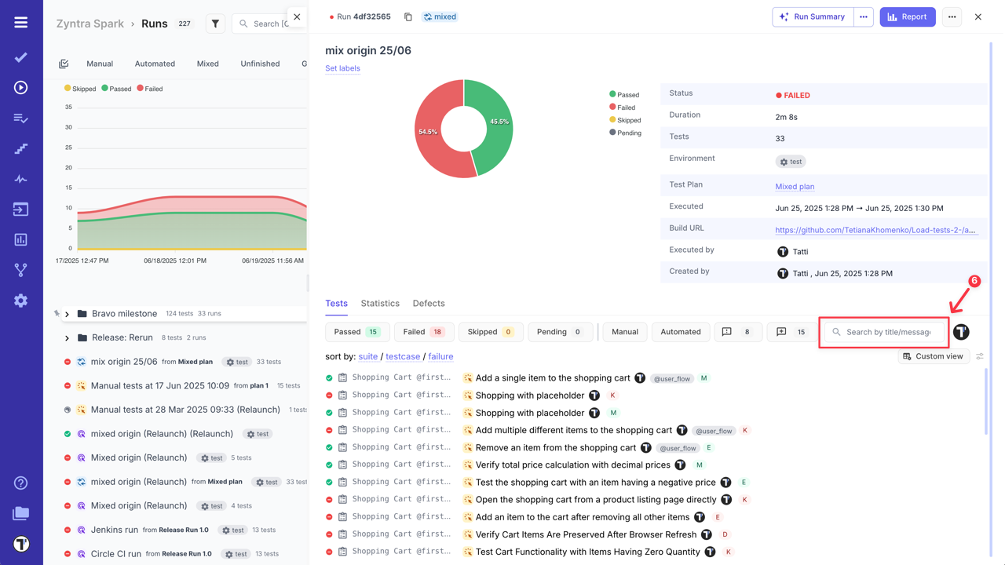
Task: Open the filter funnel beside the Runs title
Action: (215, 24)
